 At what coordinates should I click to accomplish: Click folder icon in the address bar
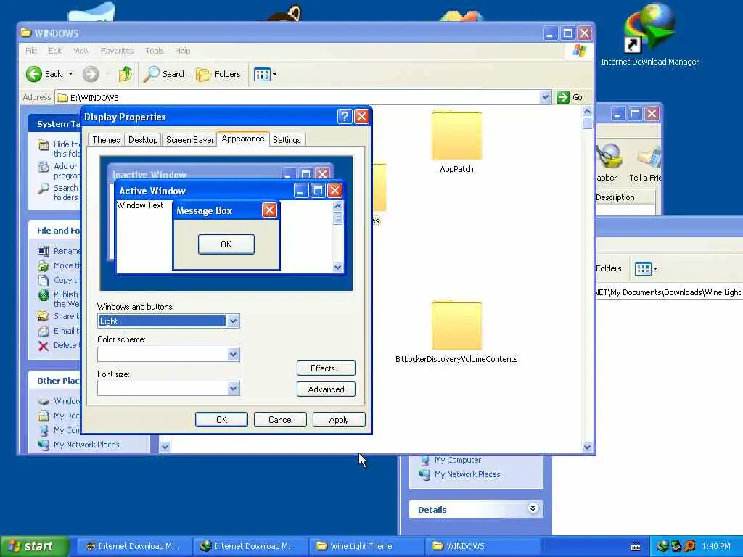[62, 98]
